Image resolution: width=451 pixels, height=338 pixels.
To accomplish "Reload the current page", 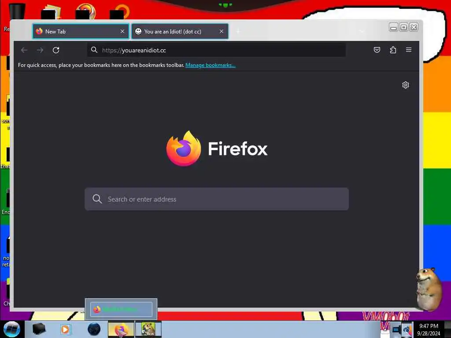I will click(x=56, y=50).
